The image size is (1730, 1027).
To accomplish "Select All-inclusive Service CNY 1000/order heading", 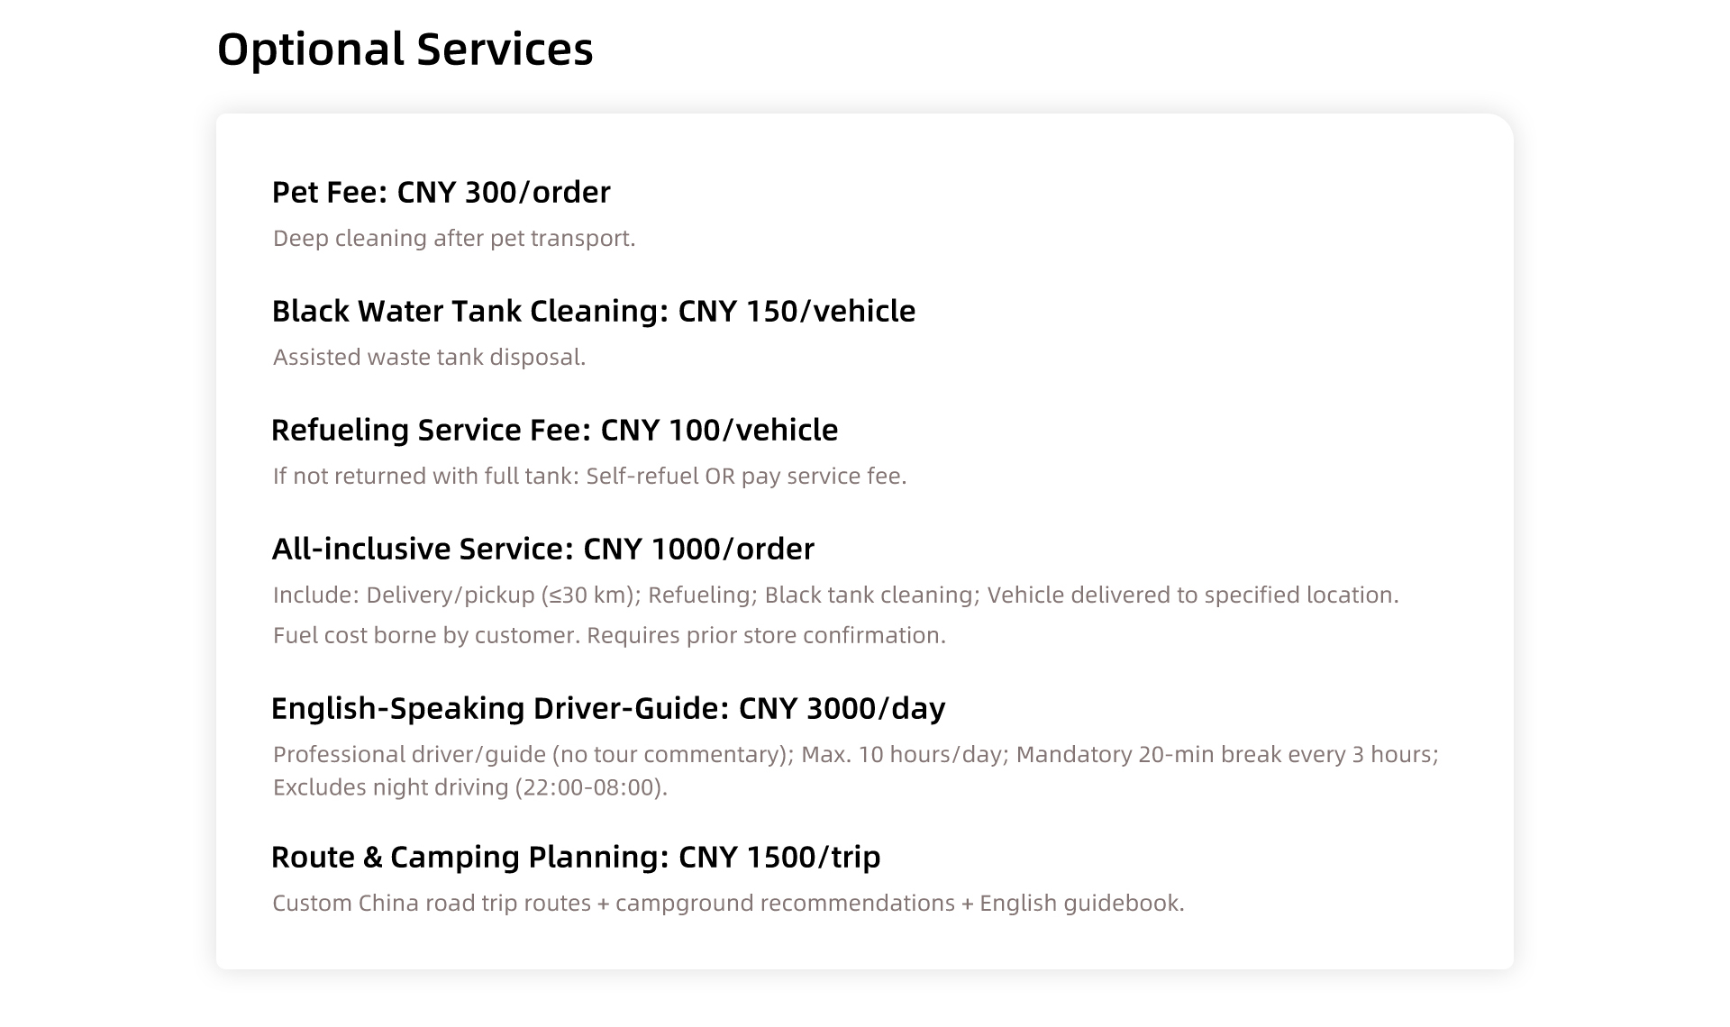I will pos(543,549).
